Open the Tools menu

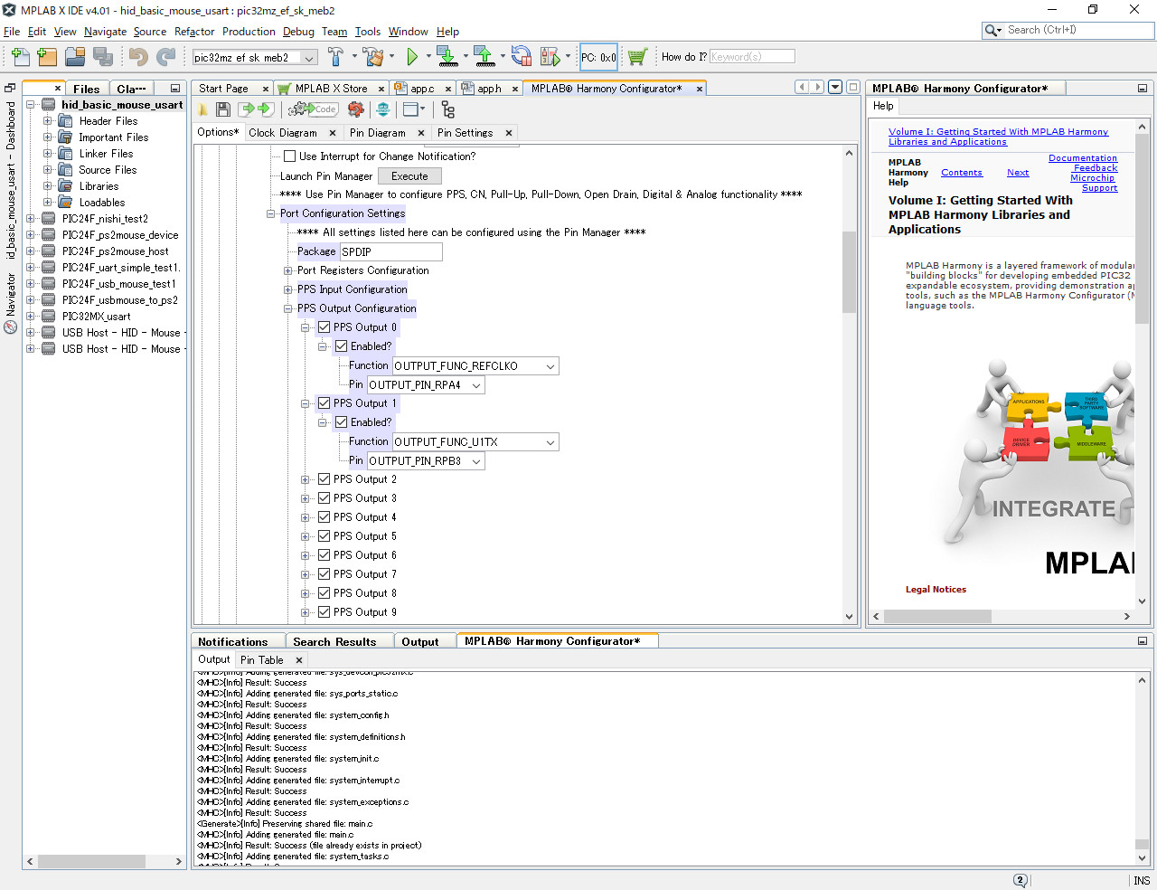click(367, 32)
